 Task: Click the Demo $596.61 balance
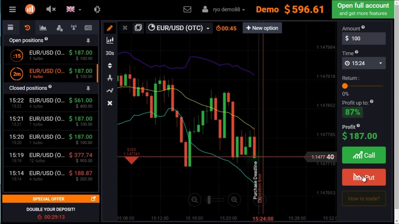(x=290, y=9)
